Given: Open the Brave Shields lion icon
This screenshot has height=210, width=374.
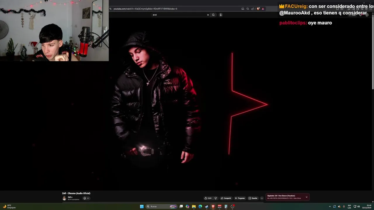Looking at the screenshot, I should (258, 9).
